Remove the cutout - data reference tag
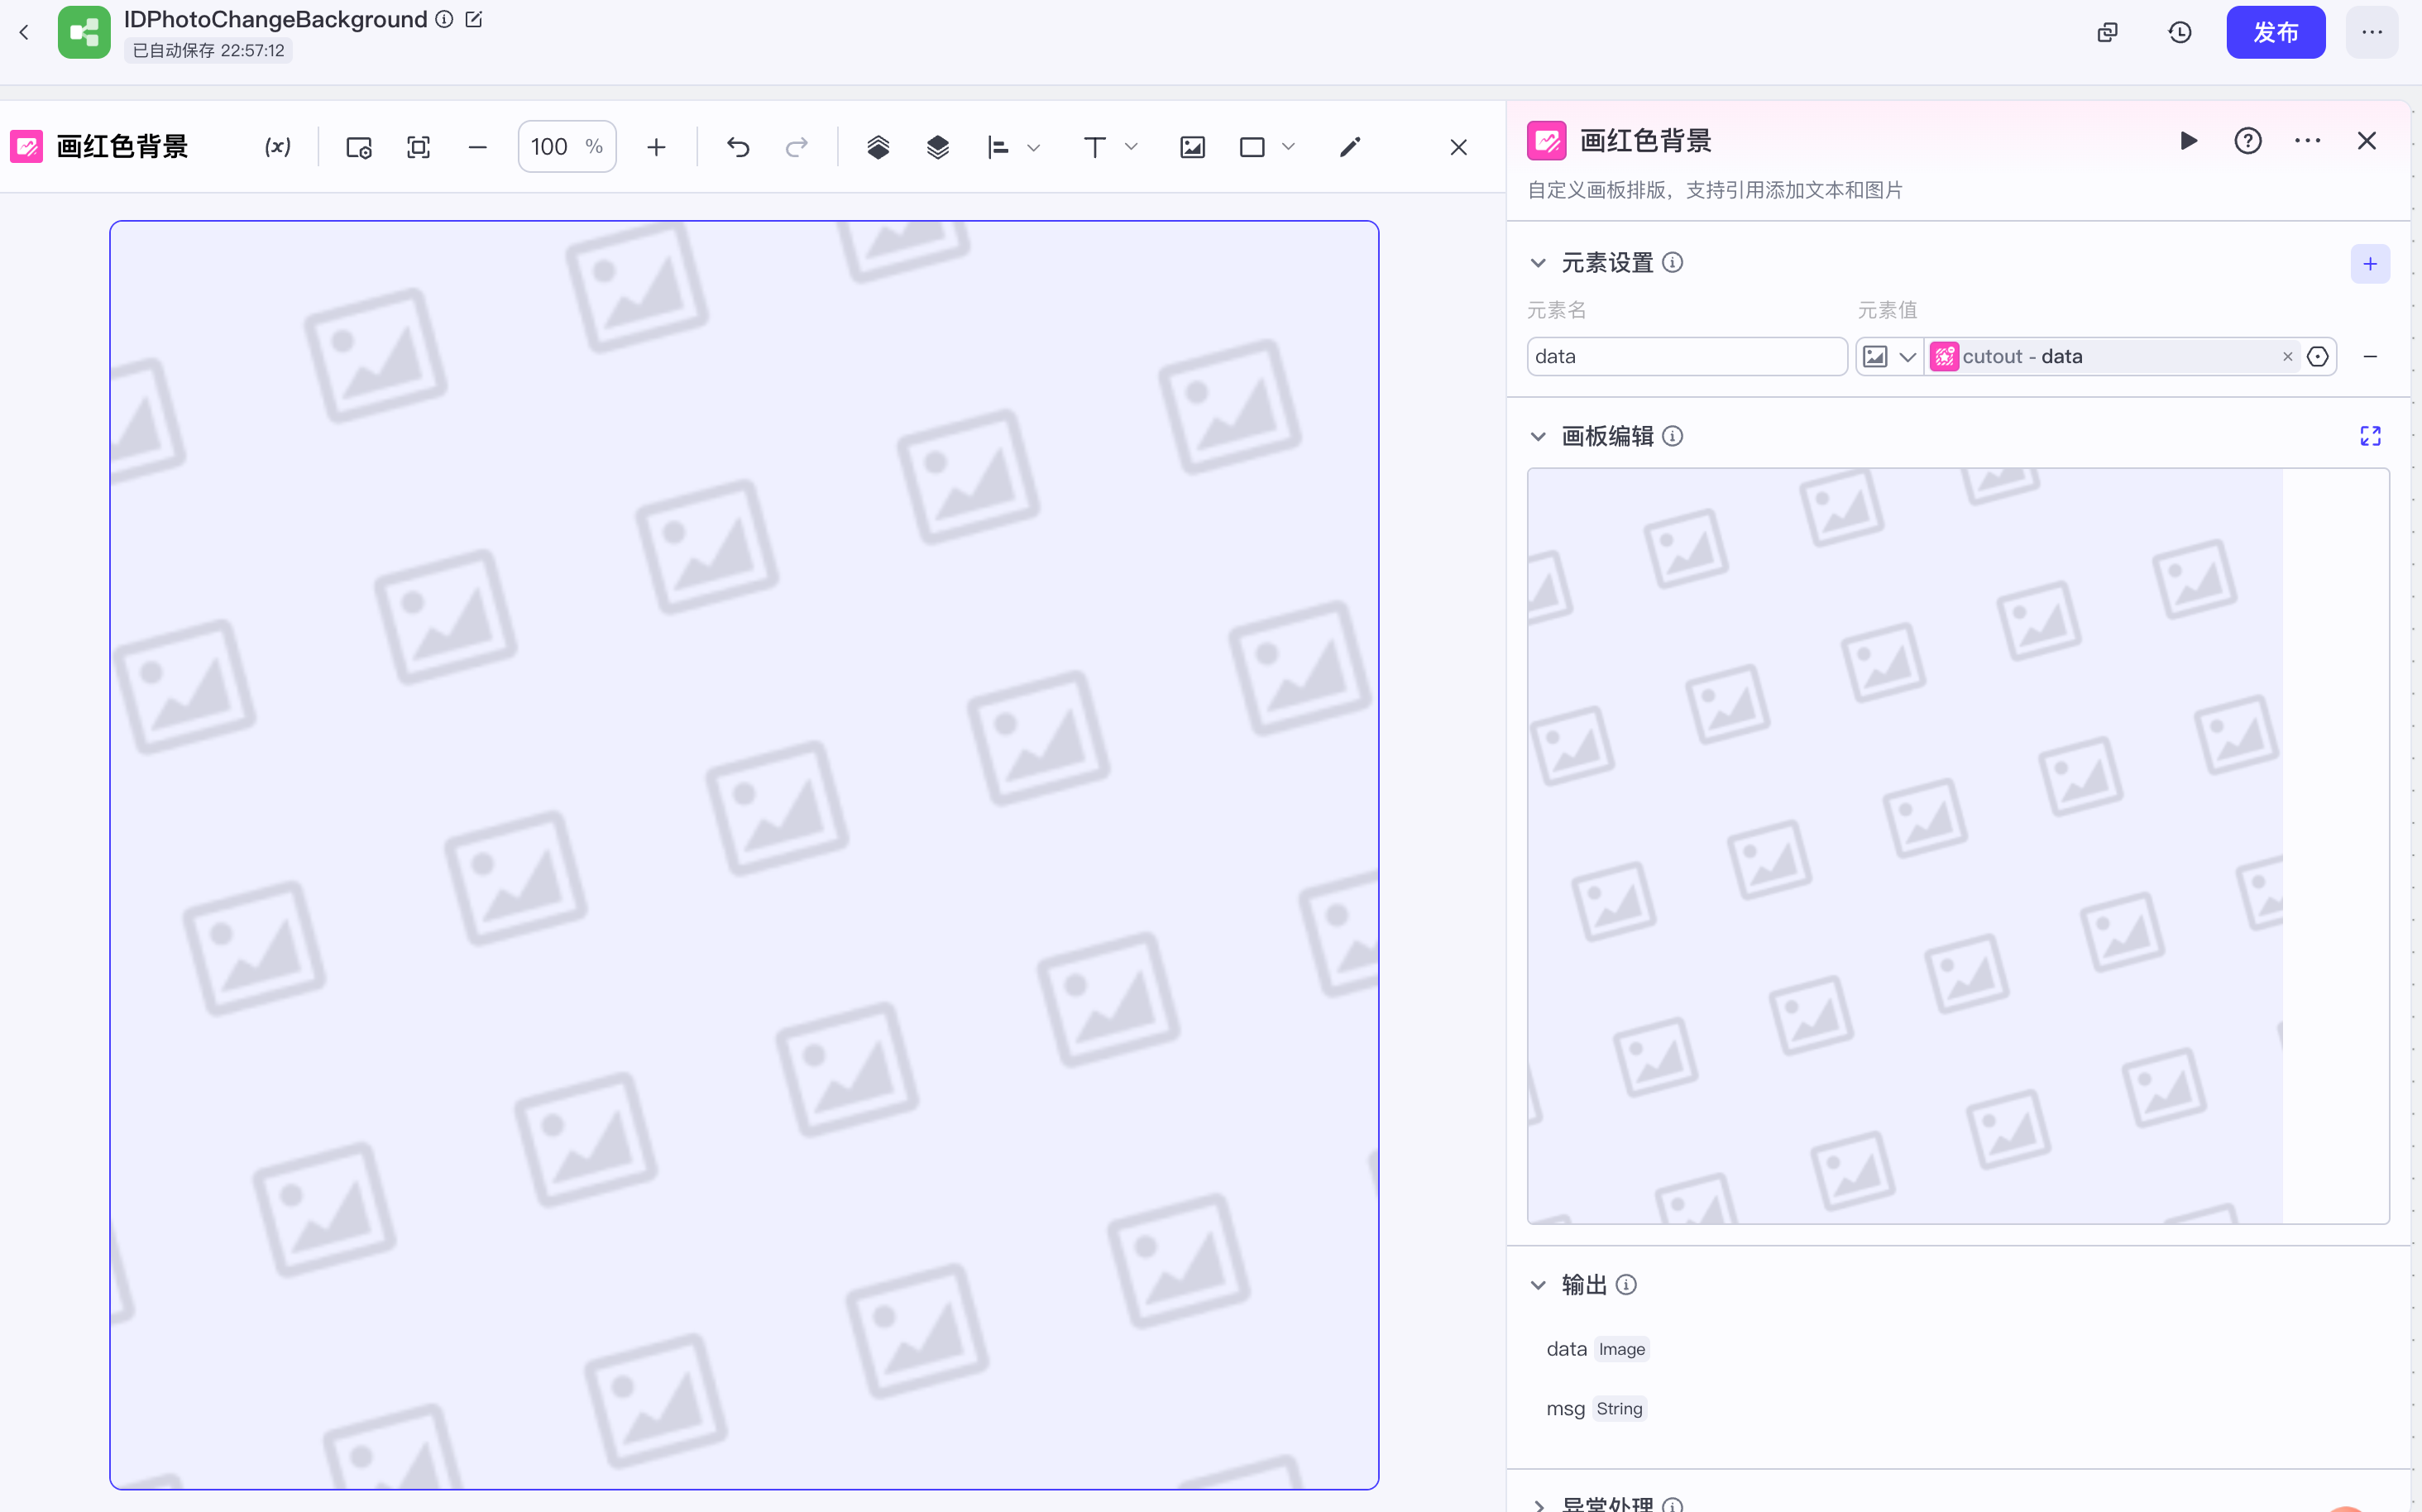This screenshot has width=2422, height=1512. [2287, 357]
